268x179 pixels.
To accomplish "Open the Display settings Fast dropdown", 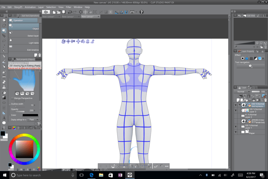I will (x=32, y=119).
